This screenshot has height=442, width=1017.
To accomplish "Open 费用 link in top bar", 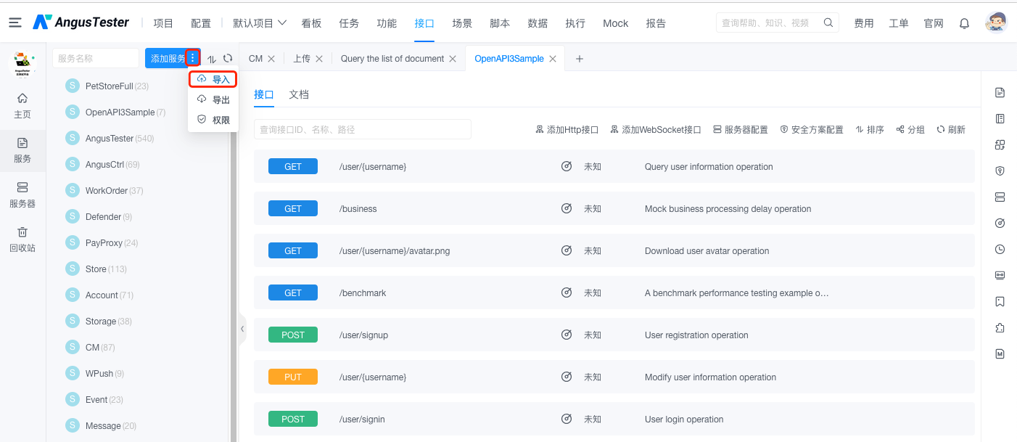I will [864, 23].
